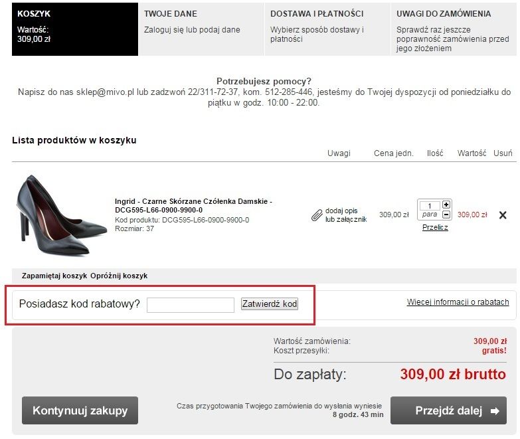
Task: Click the discount code input field
Action: coord(191,305)
